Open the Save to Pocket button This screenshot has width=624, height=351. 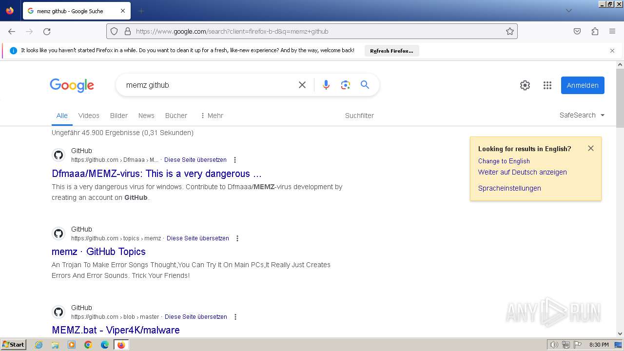click(x=577, y=31)
